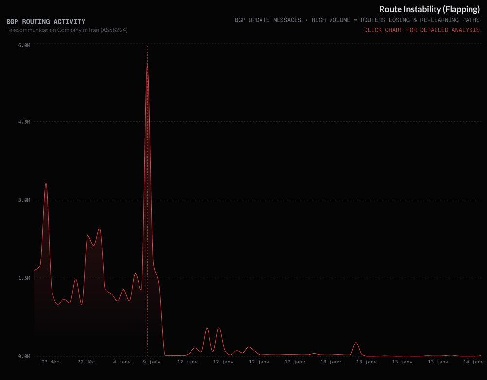Click the small isolated bump between 13 janv. labels

[356, 343]
